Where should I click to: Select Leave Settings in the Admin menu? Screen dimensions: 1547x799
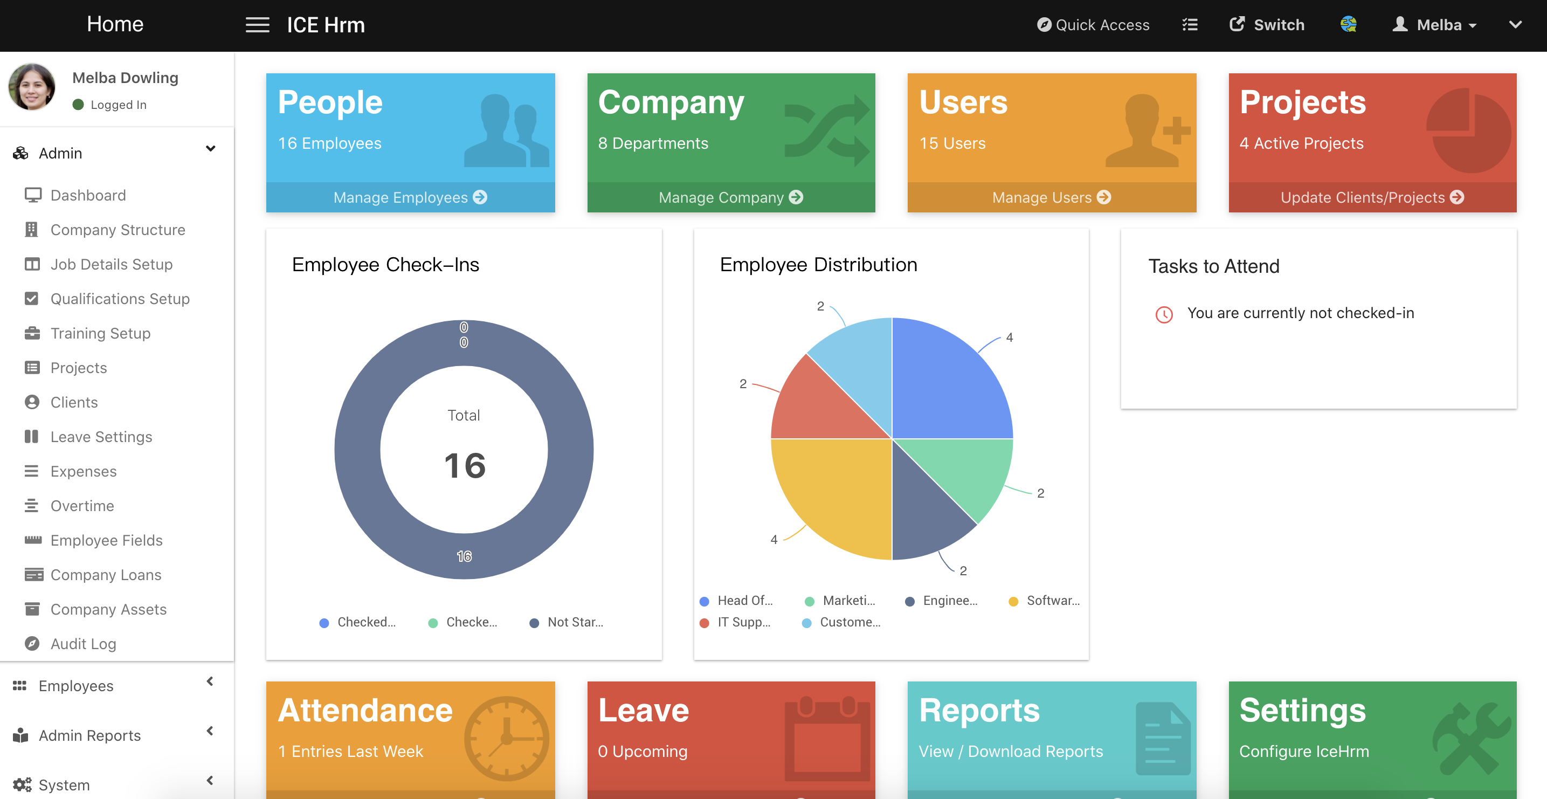click(101, 437)
